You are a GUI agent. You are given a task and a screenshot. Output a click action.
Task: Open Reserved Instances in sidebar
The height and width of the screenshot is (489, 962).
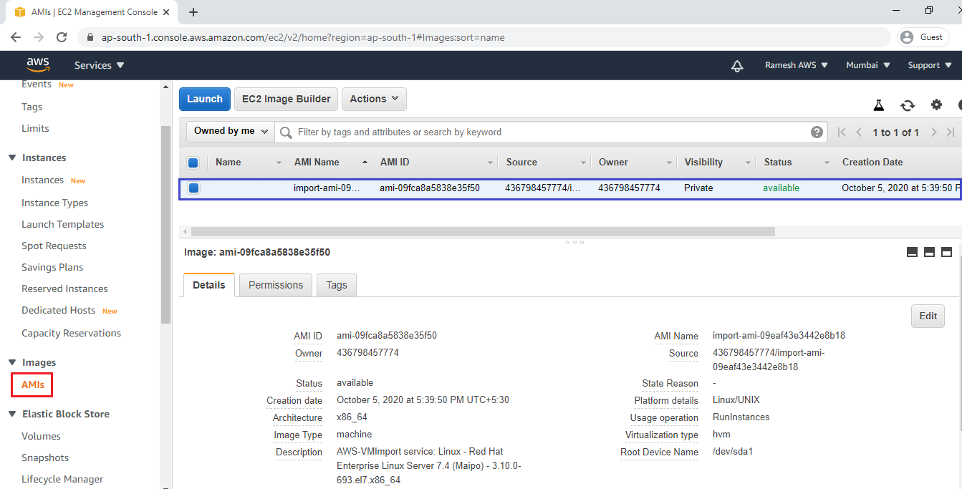pyautogui.click(x=64, y=289)
